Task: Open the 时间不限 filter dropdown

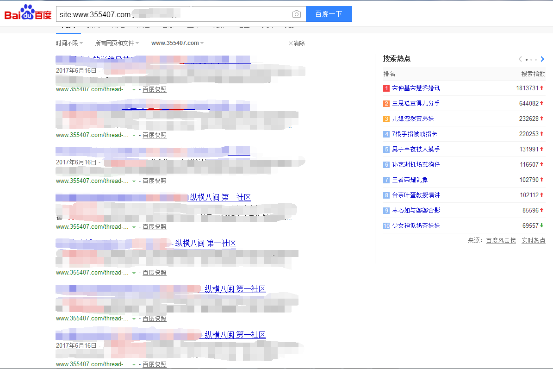Action: coord(68,43)
